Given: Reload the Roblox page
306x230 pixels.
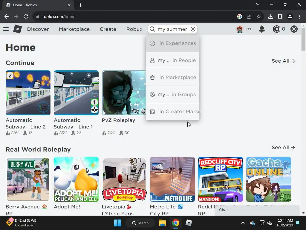Looking at the screenshot, I should (x=26, y=17).
